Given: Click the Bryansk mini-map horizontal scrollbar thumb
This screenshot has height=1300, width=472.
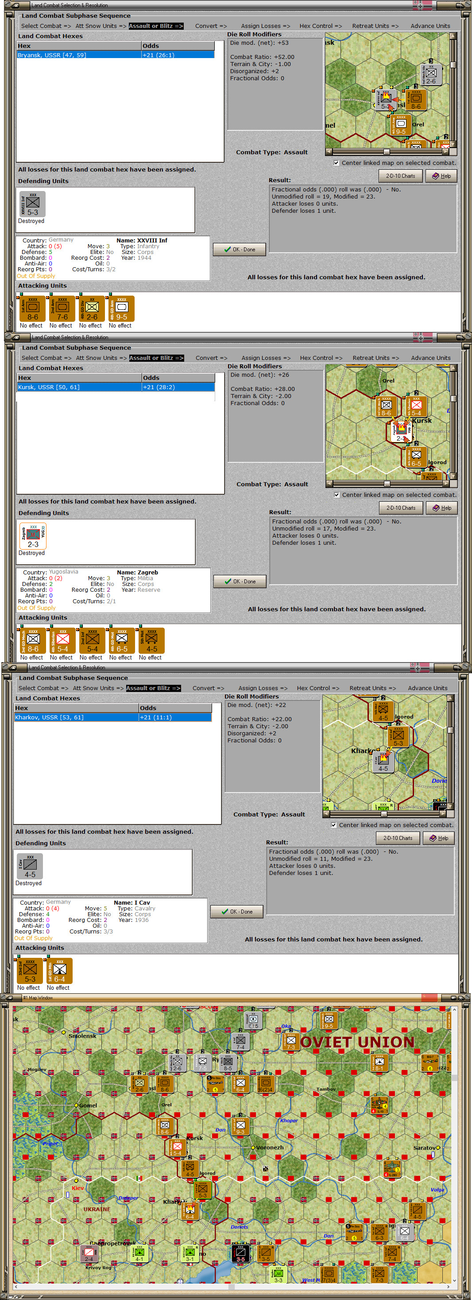Looking at the screenshot, I should point(386,152).
